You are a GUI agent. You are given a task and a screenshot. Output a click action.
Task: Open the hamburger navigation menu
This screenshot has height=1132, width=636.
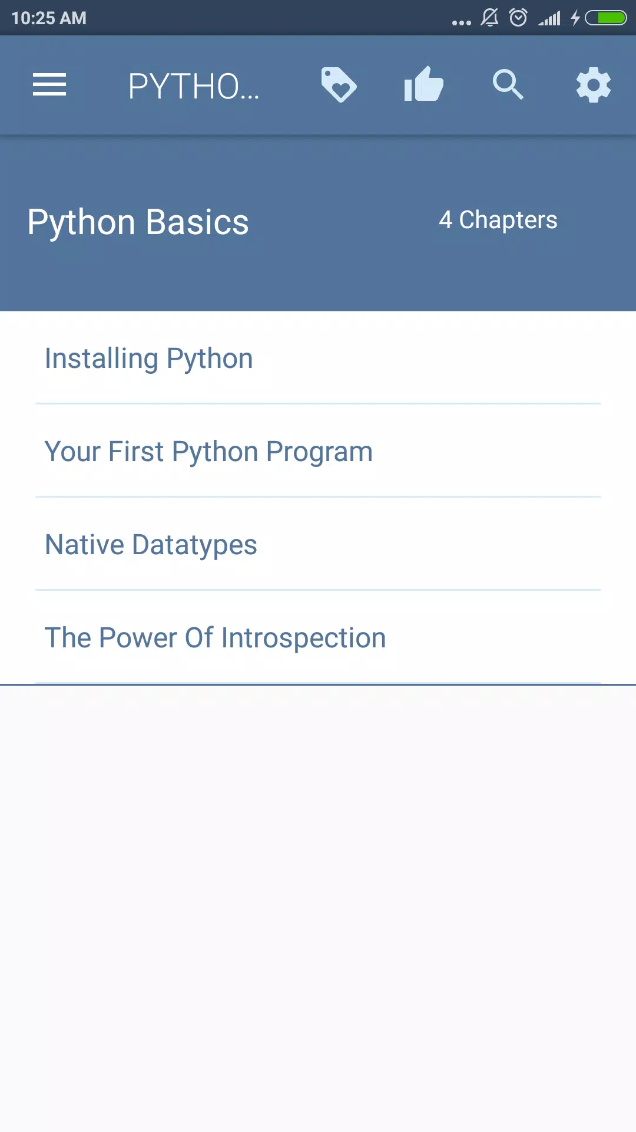[49, 85]
